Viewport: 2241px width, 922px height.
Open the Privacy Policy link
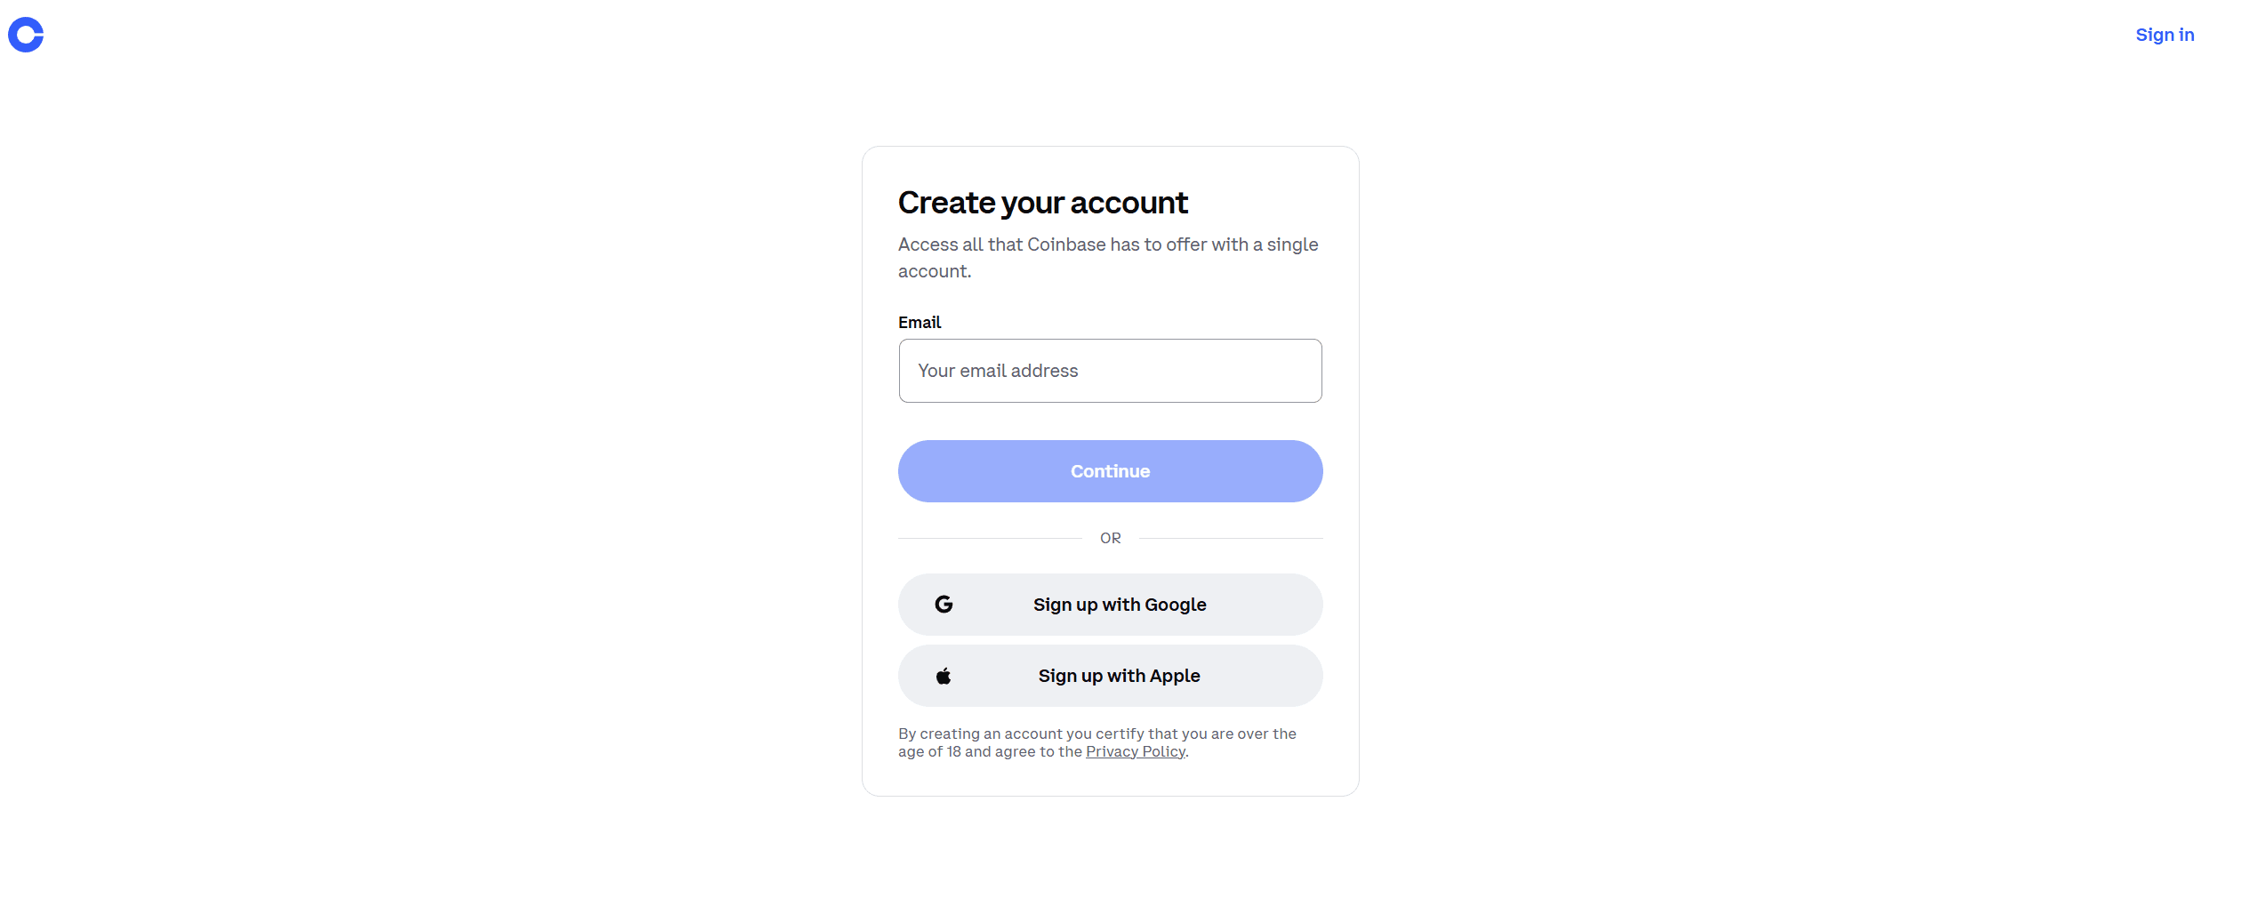coord(1135,752)
